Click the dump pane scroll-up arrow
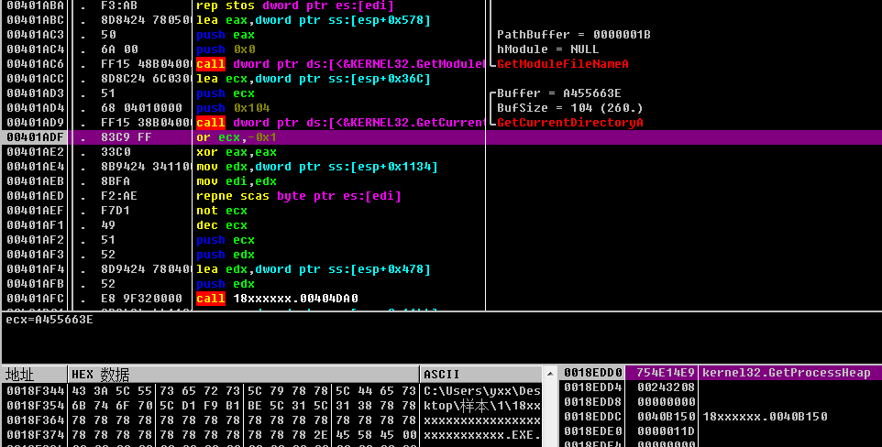The image size is (882, 447). click(x=550, y=374)
